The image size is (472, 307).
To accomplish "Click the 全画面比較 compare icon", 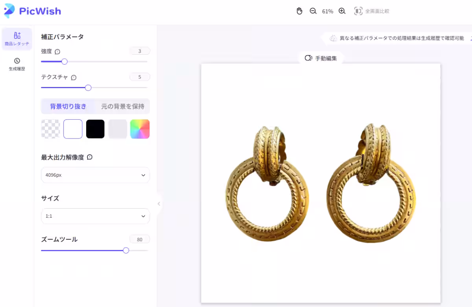I will 358,11.
